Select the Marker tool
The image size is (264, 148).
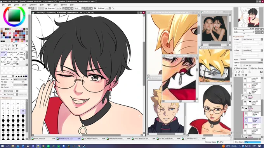pos(4,58)
